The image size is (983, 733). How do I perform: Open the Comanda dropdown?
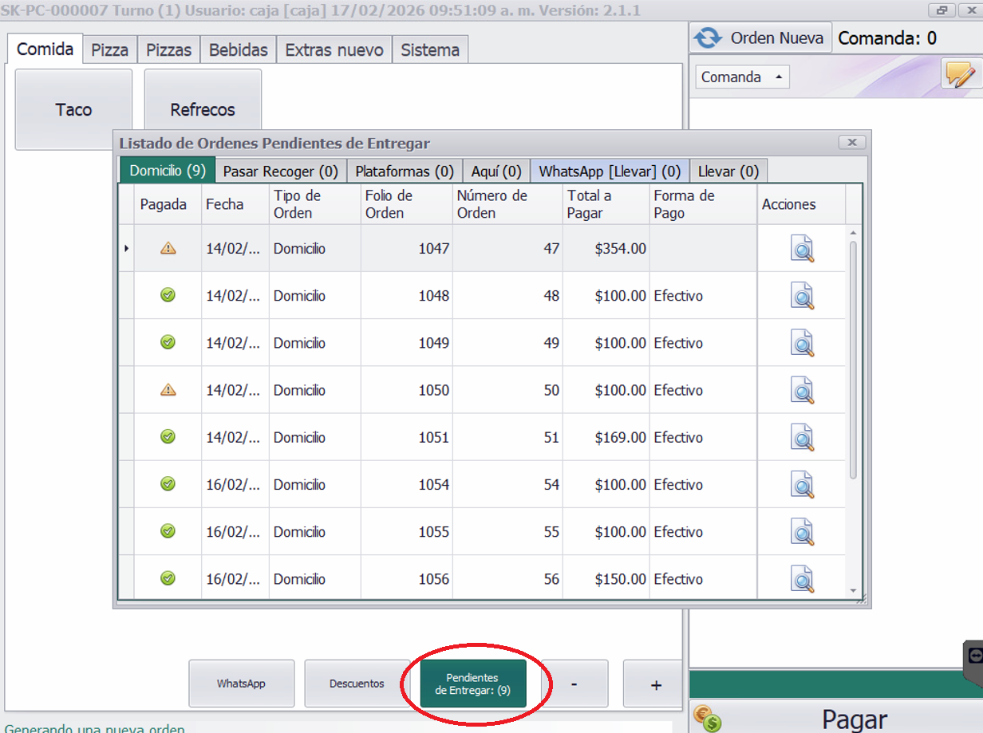coord(742,77)
